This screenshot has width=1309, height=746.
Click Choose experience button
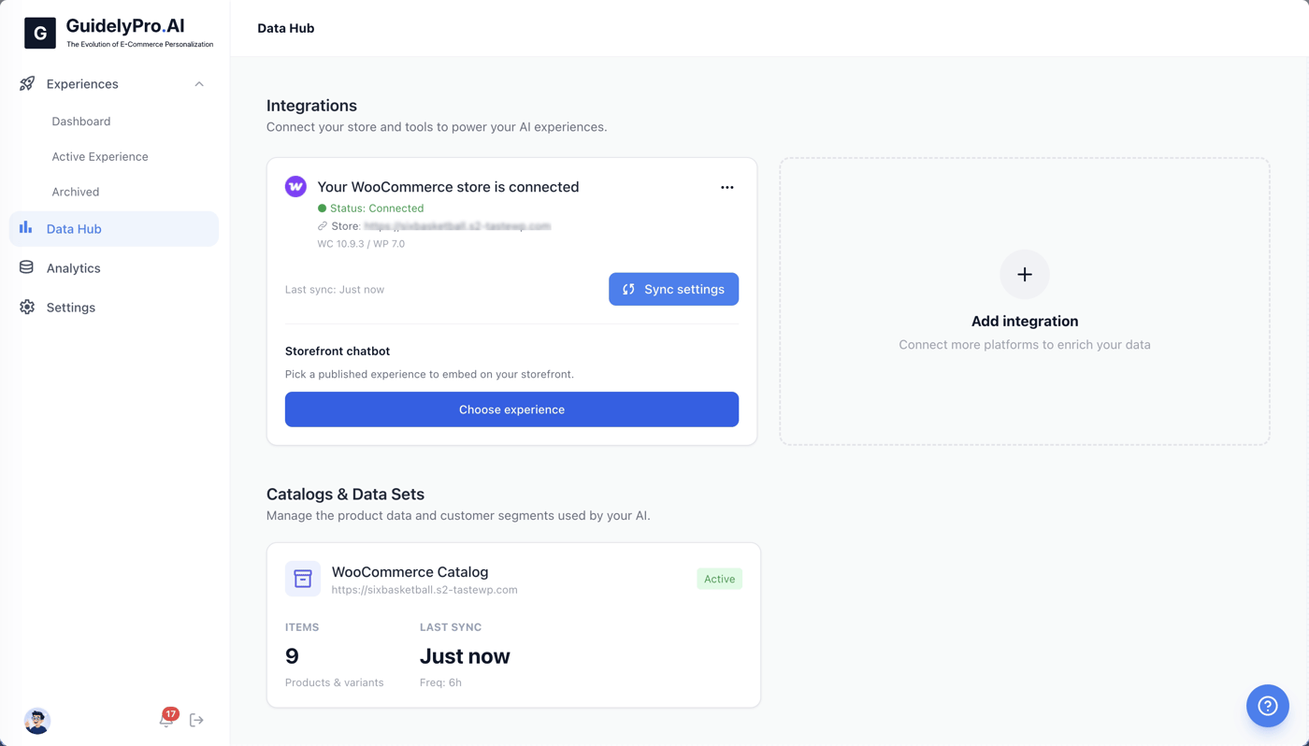(x=511, y=409)
